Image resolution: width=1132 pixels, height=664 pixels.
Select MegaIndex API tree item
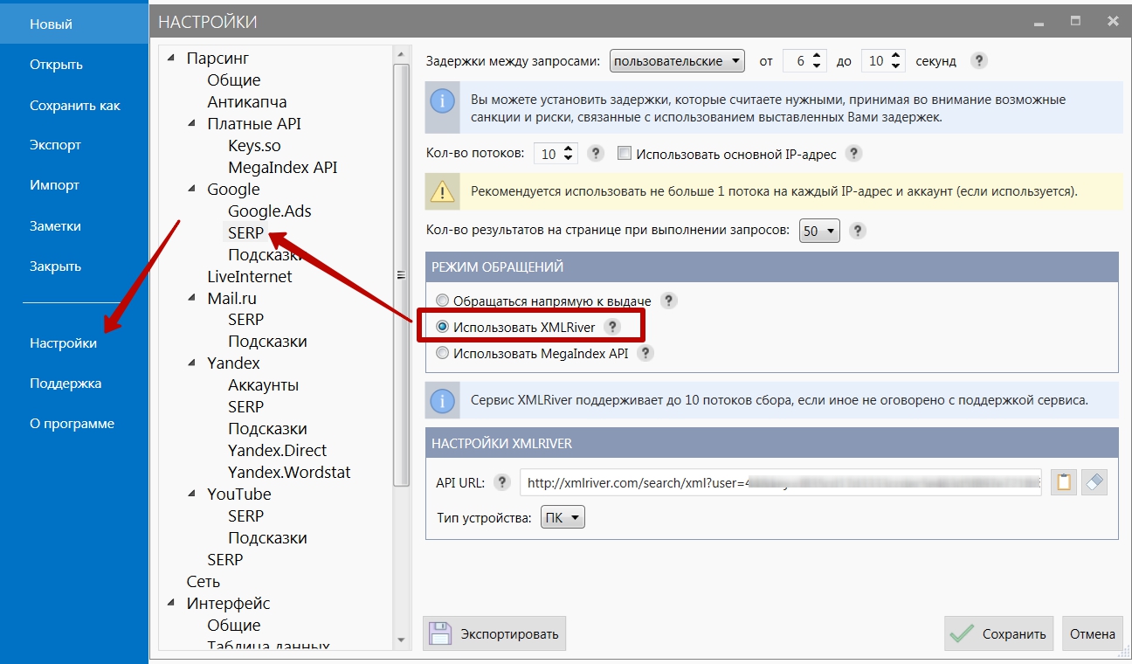[x=282, y=168]
